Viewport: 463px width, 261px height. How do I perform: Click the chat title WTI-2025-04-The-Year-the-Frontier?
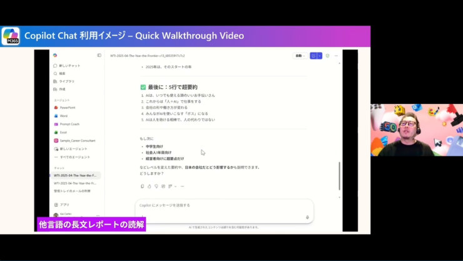click(147, 56)
